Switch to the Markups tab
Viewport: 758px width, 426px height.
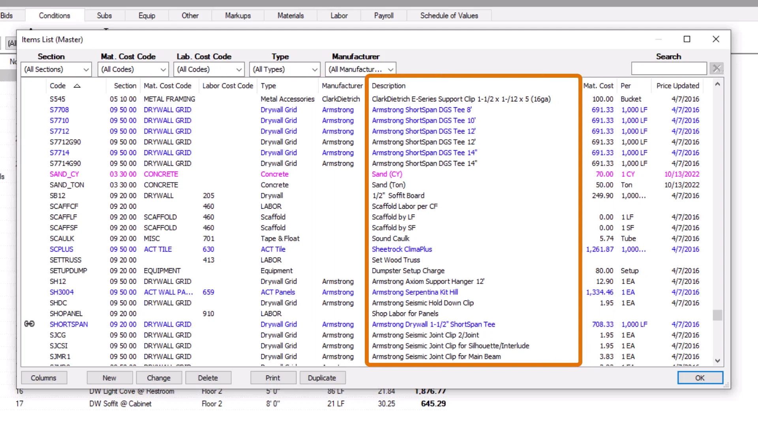(238, 16)
